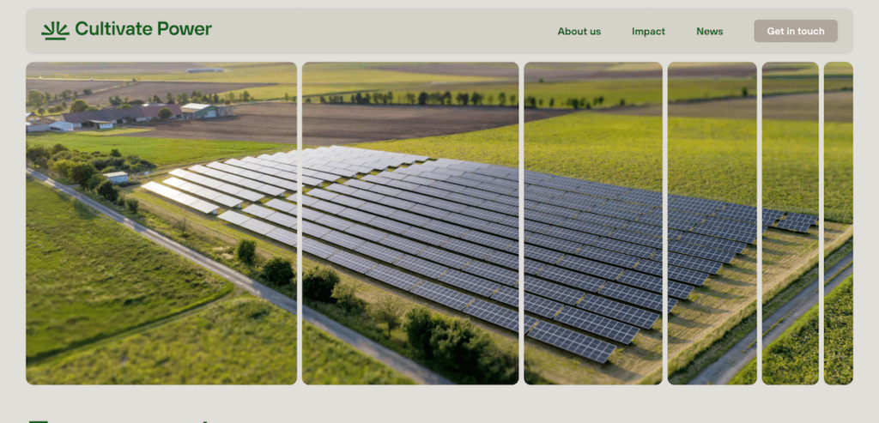Viewport: 879px width, 423px height.
Task: Go to the Impact section
Action: 649,32
